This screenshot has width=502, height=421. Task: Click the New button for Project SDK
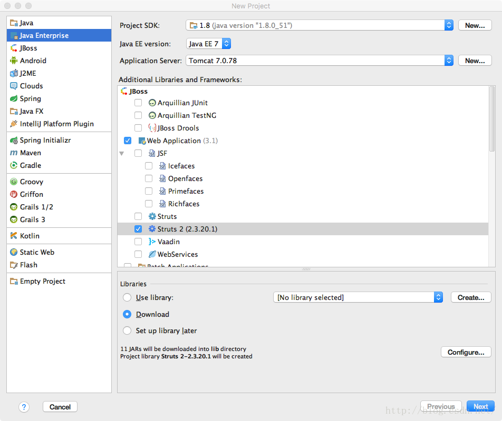[475, 25]
